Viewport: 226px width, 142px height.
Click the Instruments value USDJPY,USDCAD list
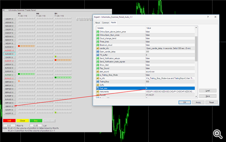[170, 92]
